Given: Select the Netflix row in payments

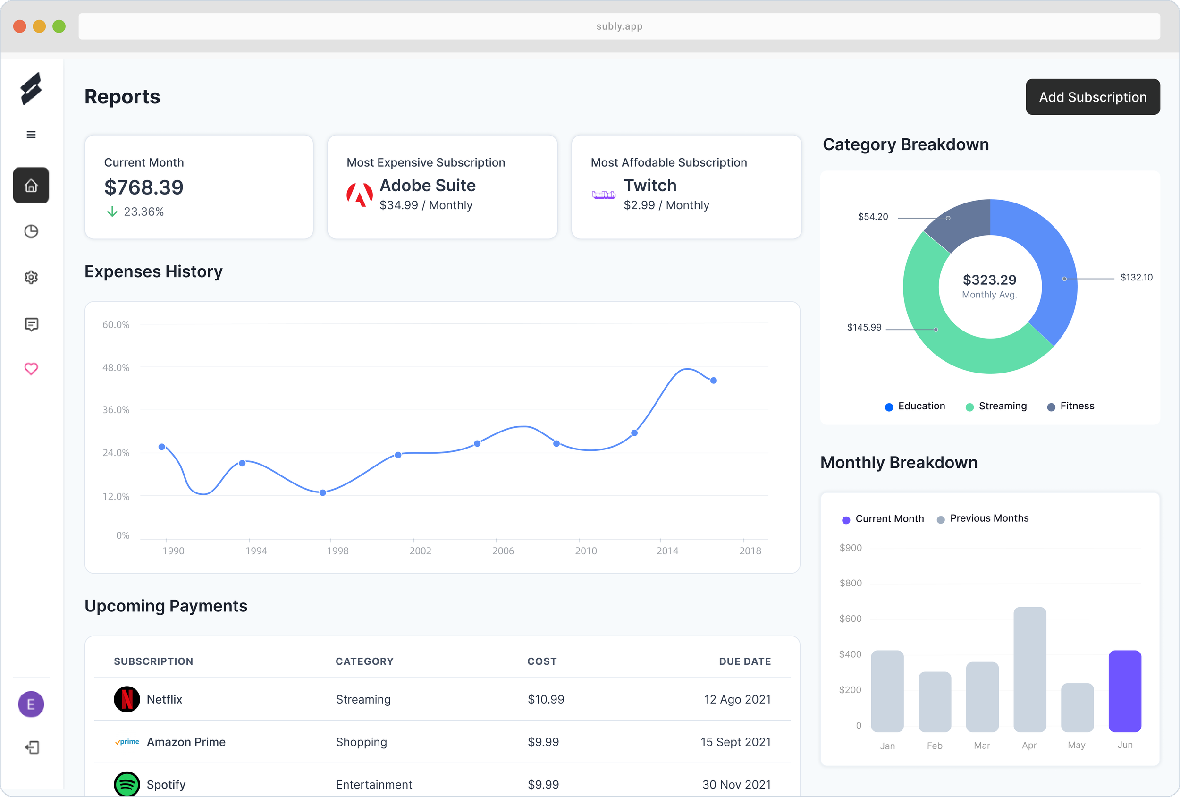Looking at the screenshot, I should tap(442, 699).
